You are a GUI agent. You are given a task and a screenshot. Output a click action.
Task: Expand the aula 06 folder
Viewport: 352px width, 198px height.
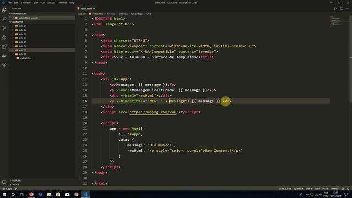pyautogui.click(x=13, y=46)
